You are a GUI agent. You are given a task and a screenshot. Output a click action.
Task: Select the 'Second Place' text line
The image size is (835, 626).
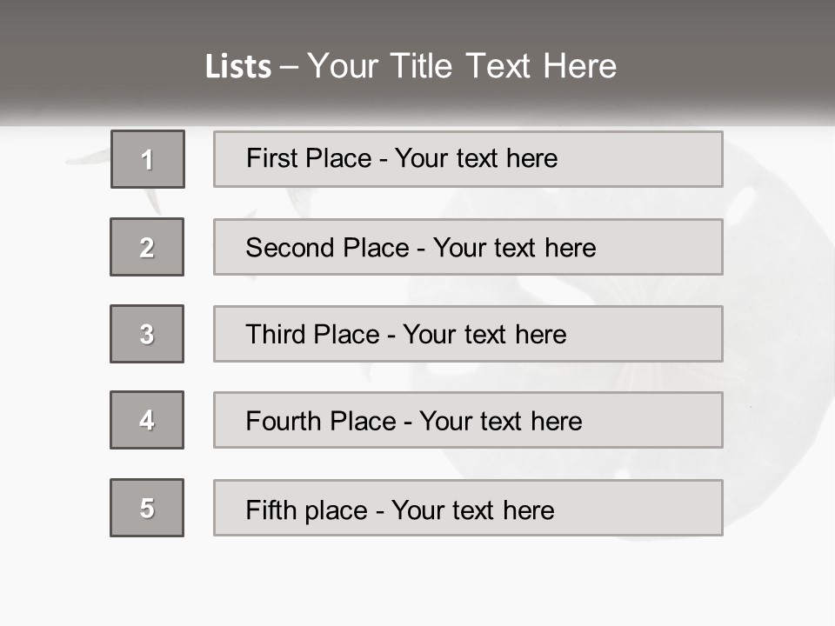pos(420,248)
